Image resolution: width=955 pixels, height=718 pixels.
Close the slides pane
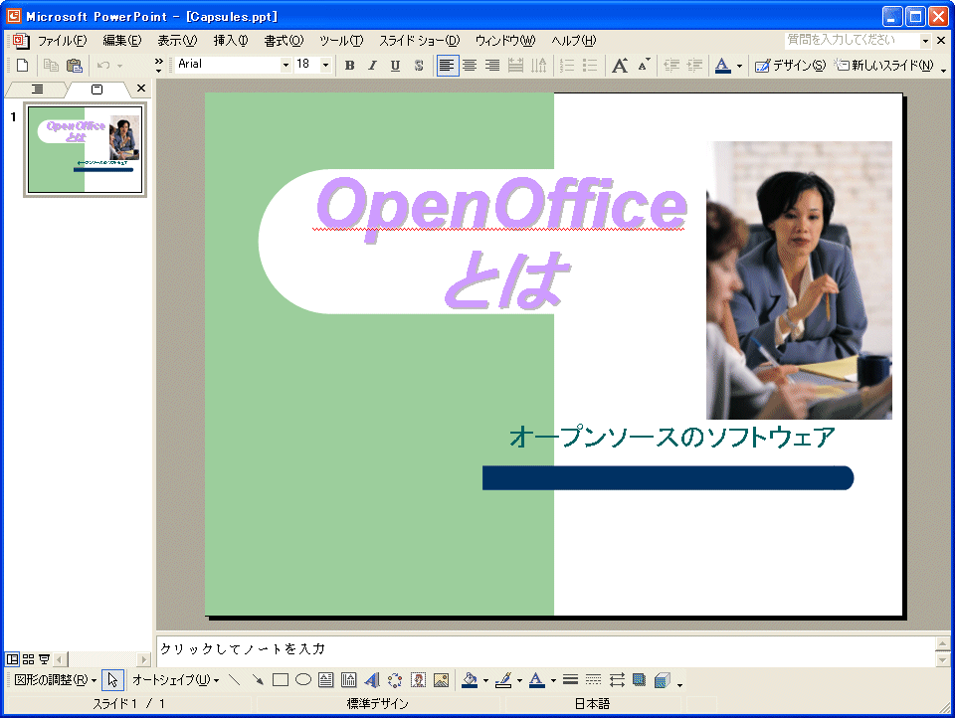pos(141,89)
